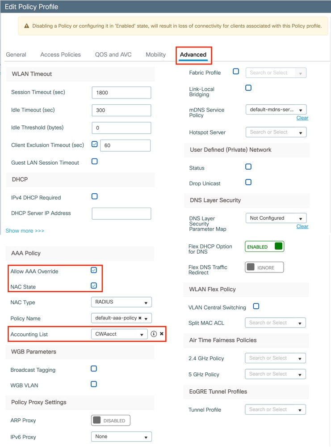This screenshot has width=331, height=447.
Task: Switch to the QOS and AVC tab
Action: click(x=113, y=55)
